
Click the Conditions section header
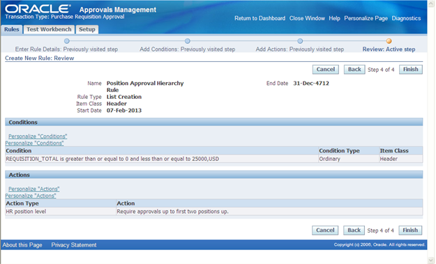214,122
